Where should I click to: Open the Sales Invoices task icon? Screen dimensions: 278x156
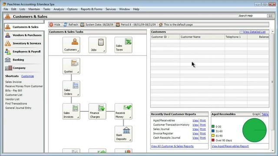71,111
